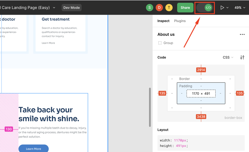Switch to the Plugins tab
The height and width of the screenshot is (152, 249).
[180, 21]
